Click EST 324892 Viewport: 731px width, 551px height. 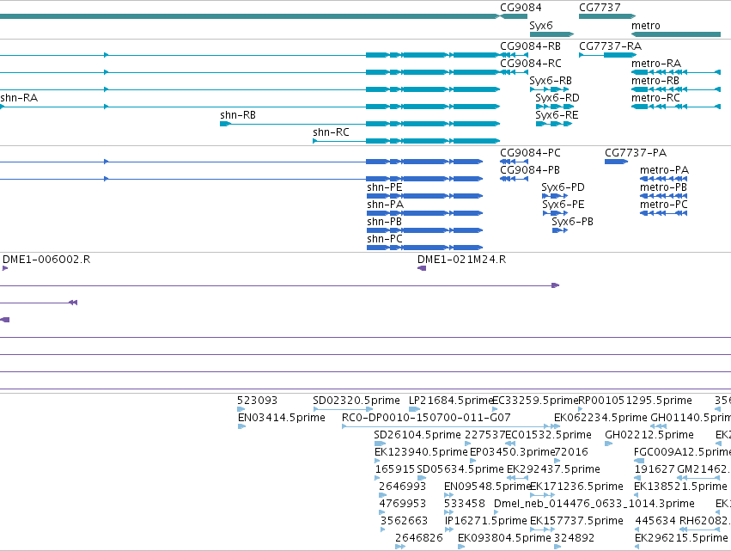pos(557,547)
